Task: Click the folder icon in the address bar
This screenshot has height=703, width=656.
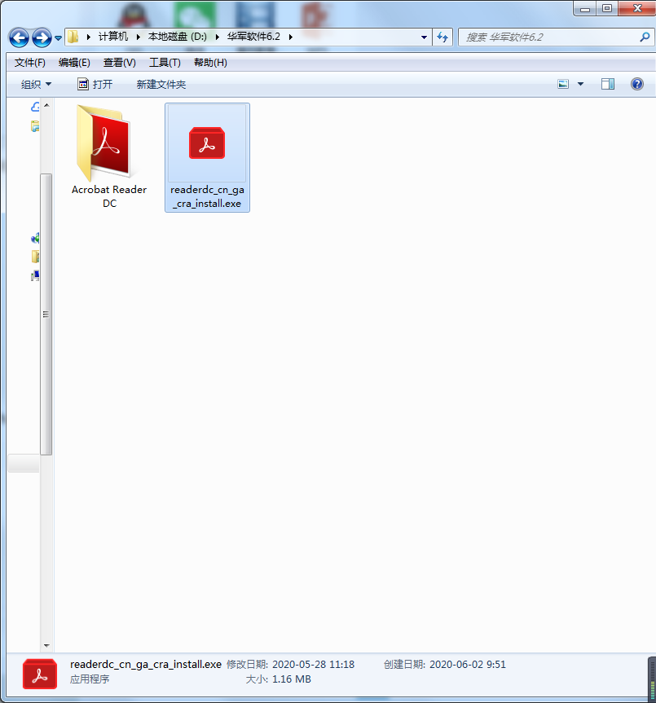Action: [72, 37]
